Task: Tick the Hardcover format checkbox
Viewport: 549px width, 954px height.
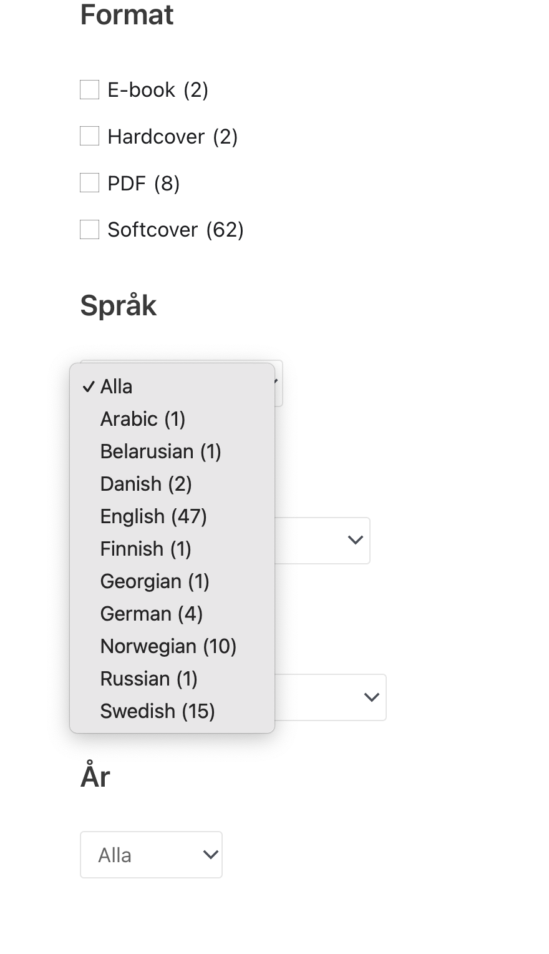Action: click(90, 136)
